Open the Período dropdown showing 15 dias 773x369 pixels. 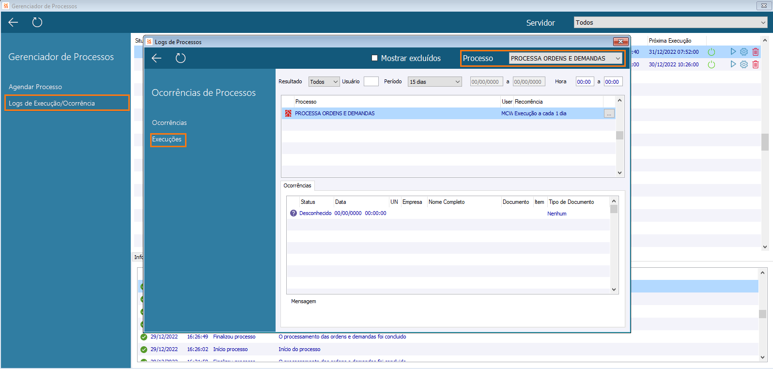point(435,82)
